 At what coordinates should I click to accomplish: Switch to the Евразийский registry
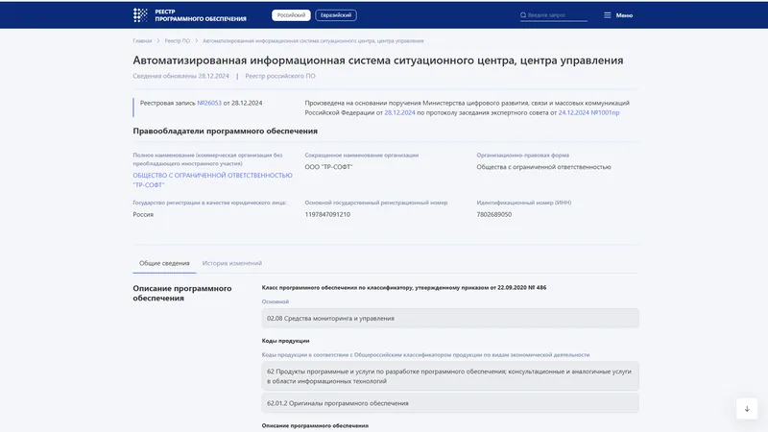pyautogui.click(x=336, y=15)
